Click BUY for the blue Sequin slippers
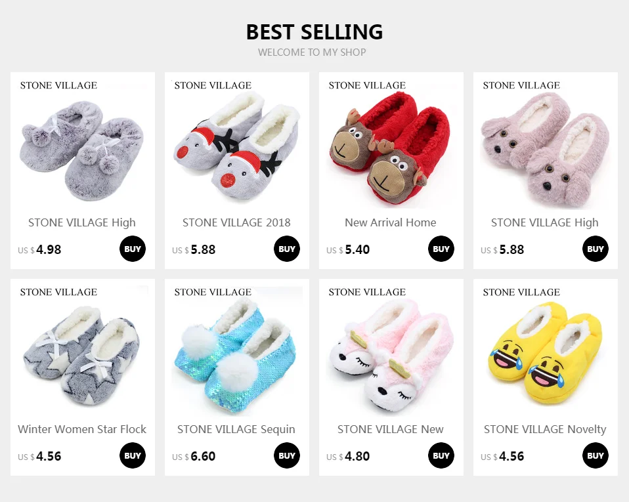This screenshot has width=629, height=502. pos(287,455)
